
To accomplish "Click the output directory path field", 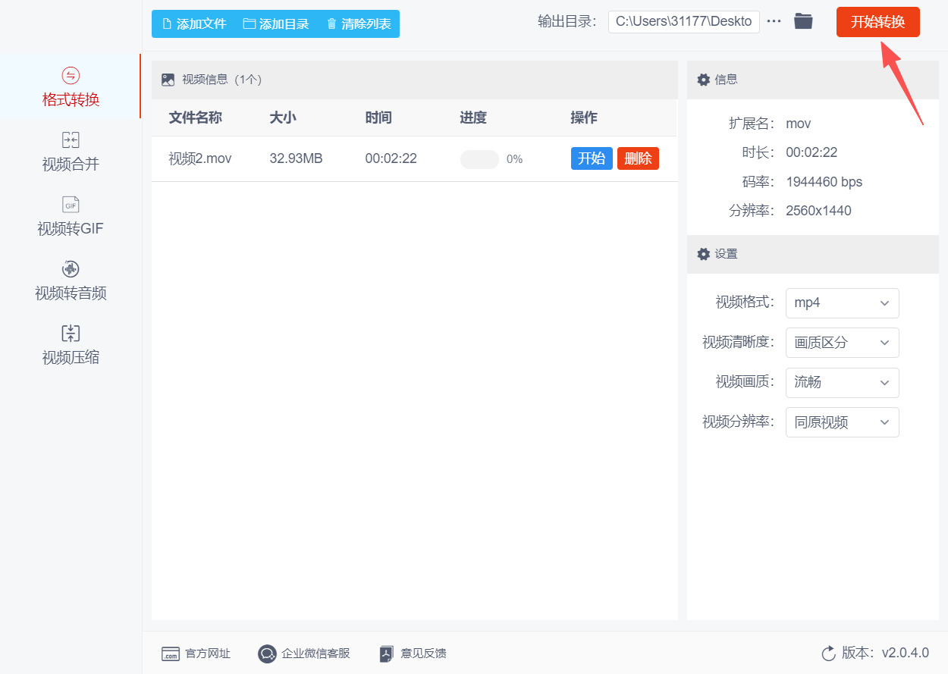I will point(683,21).
